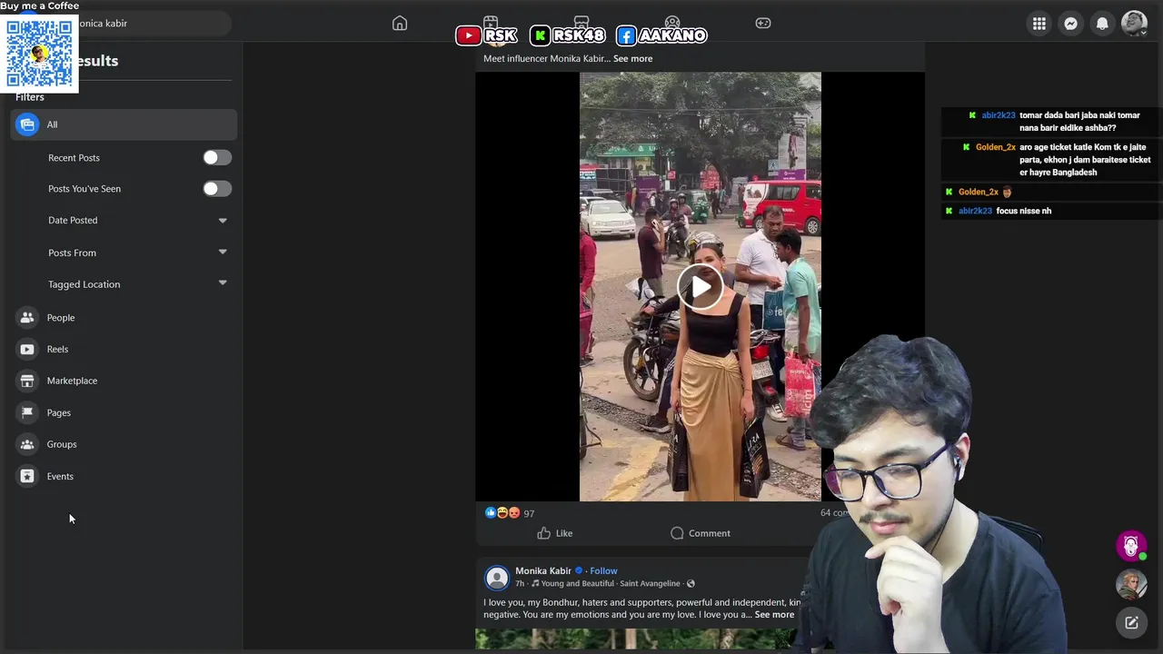This screenshot has height=654, width=1163.
Task: Expand the Date Posted dropdown
Action: click(223, 221)
